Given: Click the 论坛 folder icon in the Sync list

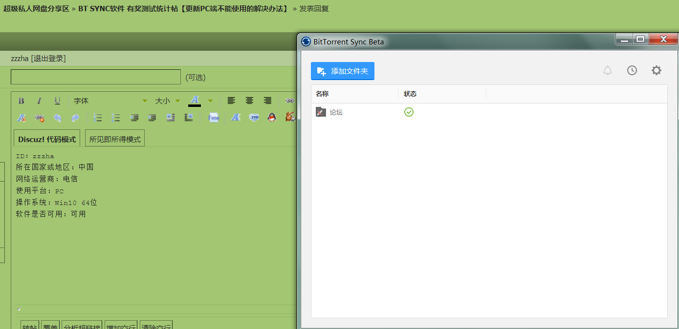Looking at the screenshot, I should (321, 112).
